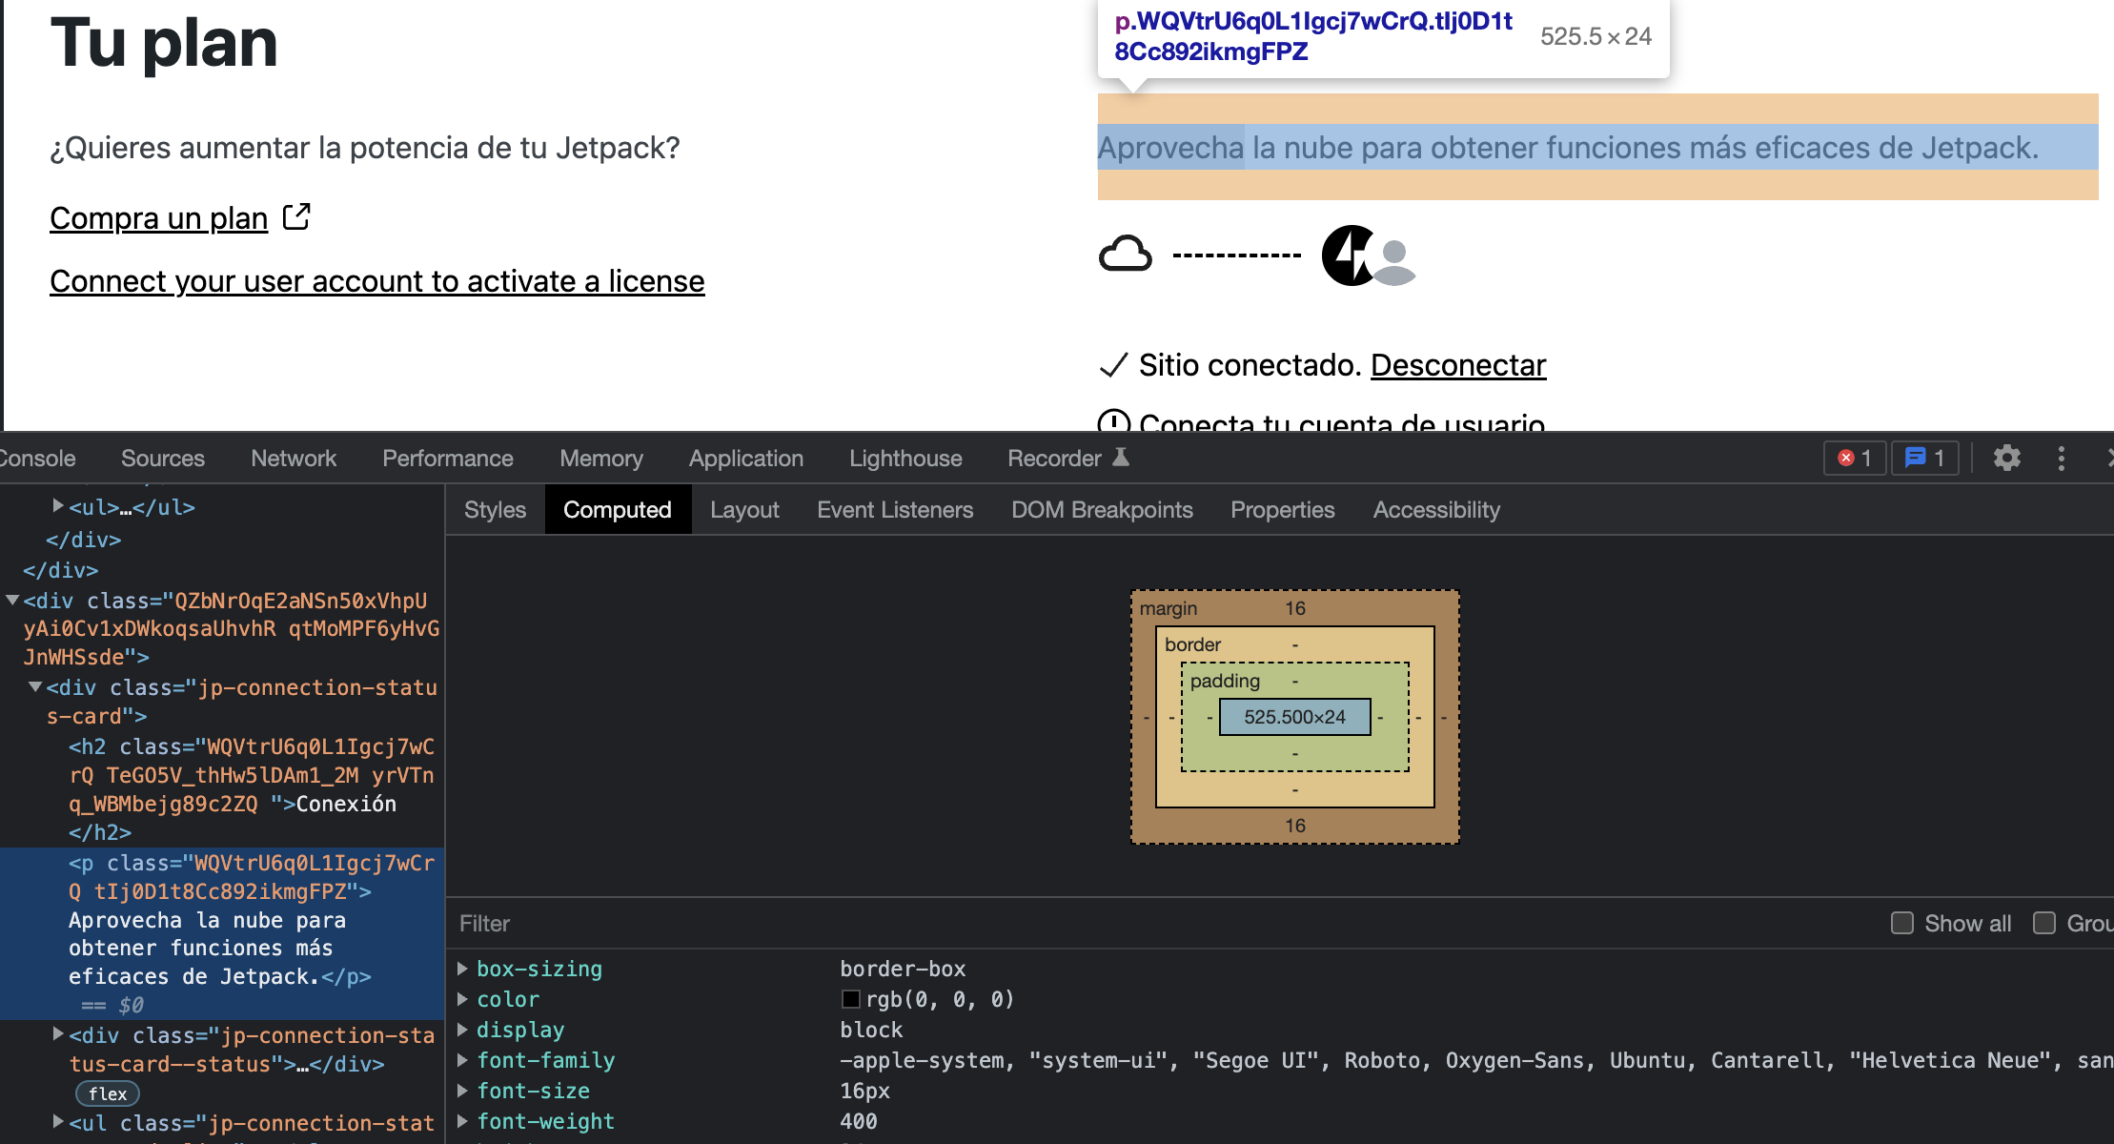Viewport: 2114px width, 1144px height.
Task: Click the padding region label in box model
Action: click(1225, 681)
